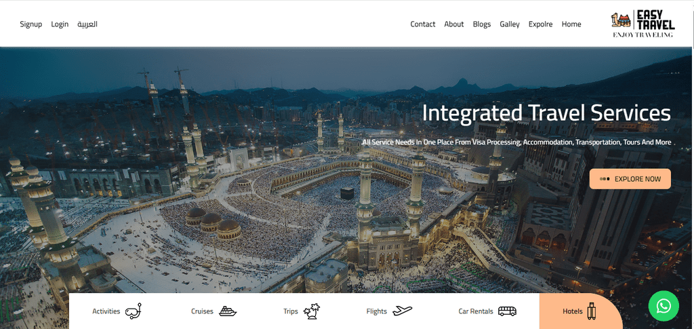Switch language to العربية
The image size is (694, 329).
(x=87, y=24)
